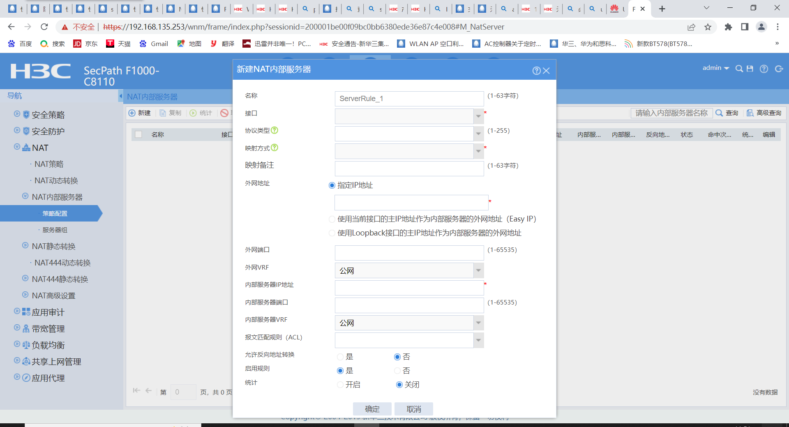
Task: Click the logout arrow icon beside header help
Action: coord(779,69)
